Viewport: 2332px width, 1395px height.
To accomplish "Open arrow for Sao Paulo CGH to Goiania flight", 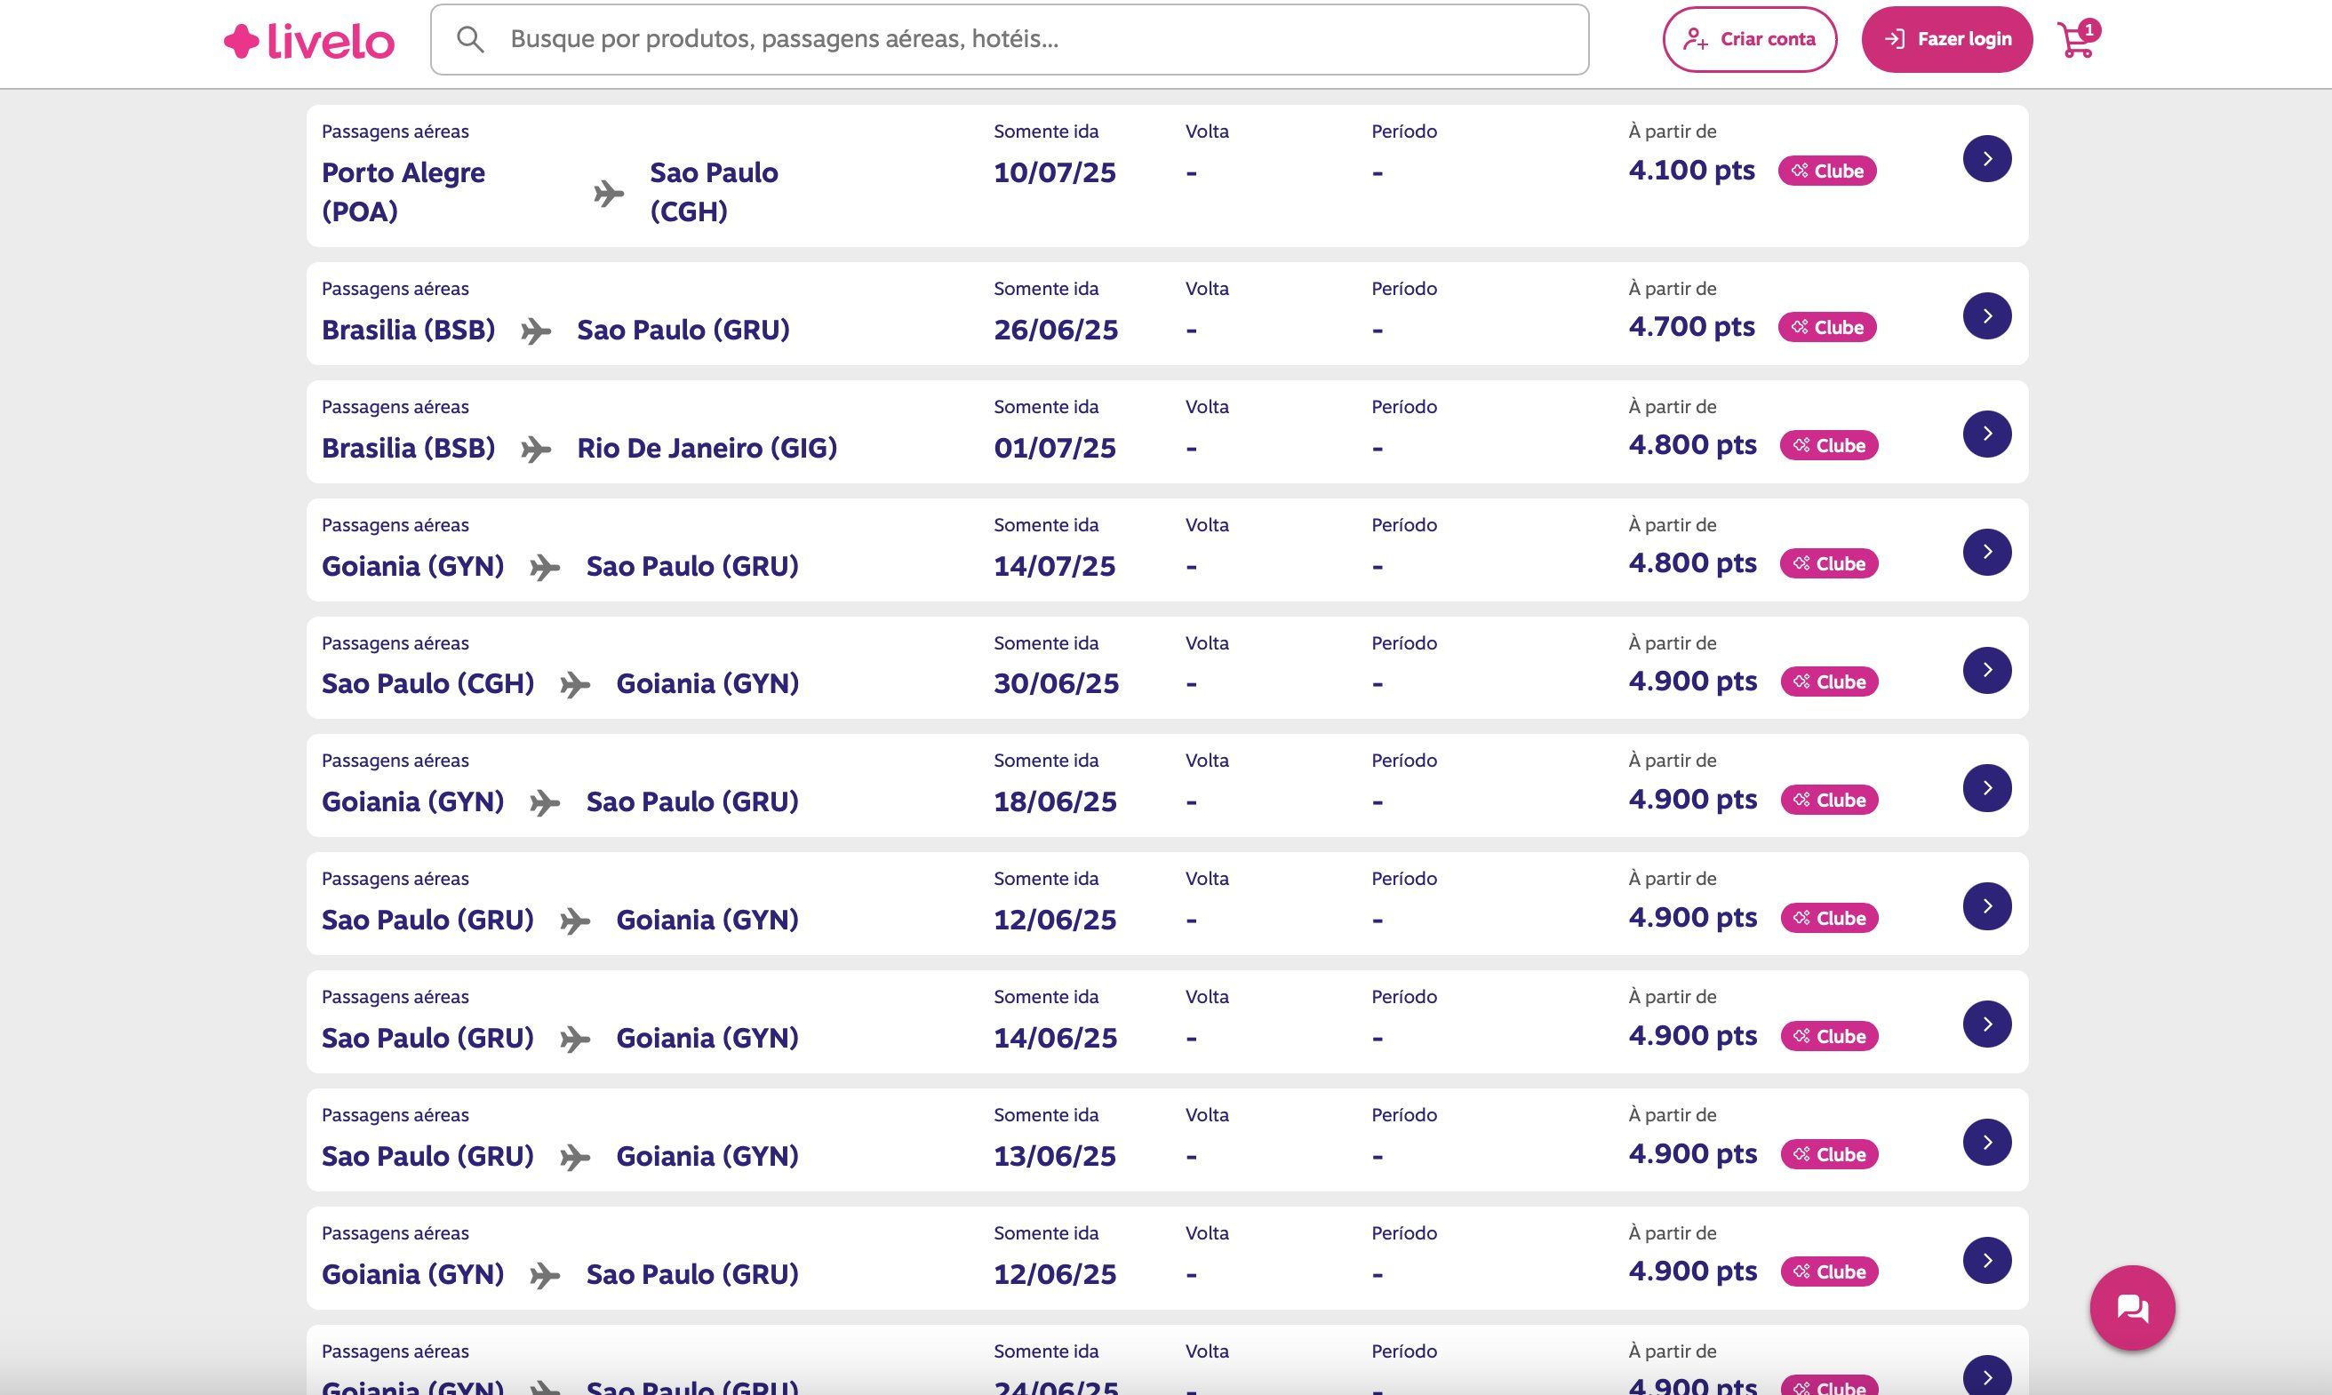I will point(1986,670).
